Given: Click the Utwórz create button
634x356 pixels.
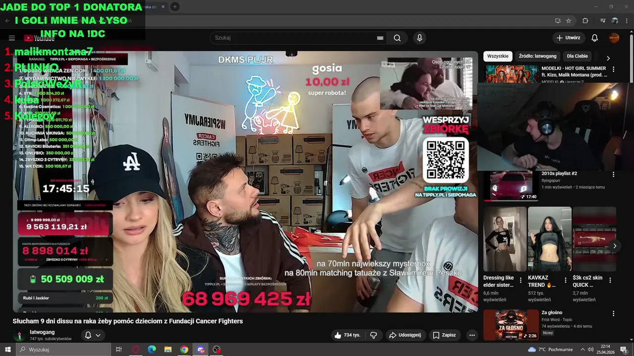Looking at the screenshot, I should pyautogui.click(x=569, y=38).
